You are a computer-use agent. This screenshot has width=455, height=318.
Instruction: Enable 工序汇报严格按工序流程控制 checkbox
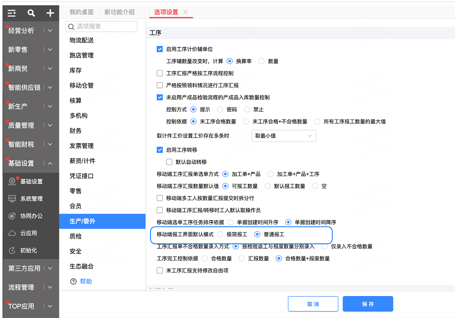point(160,73)
